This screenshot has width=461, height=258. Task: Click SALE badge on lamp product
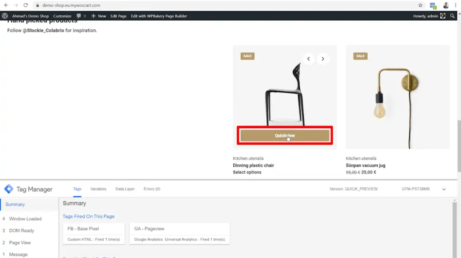pyautogui.click(x=360, y=56)
